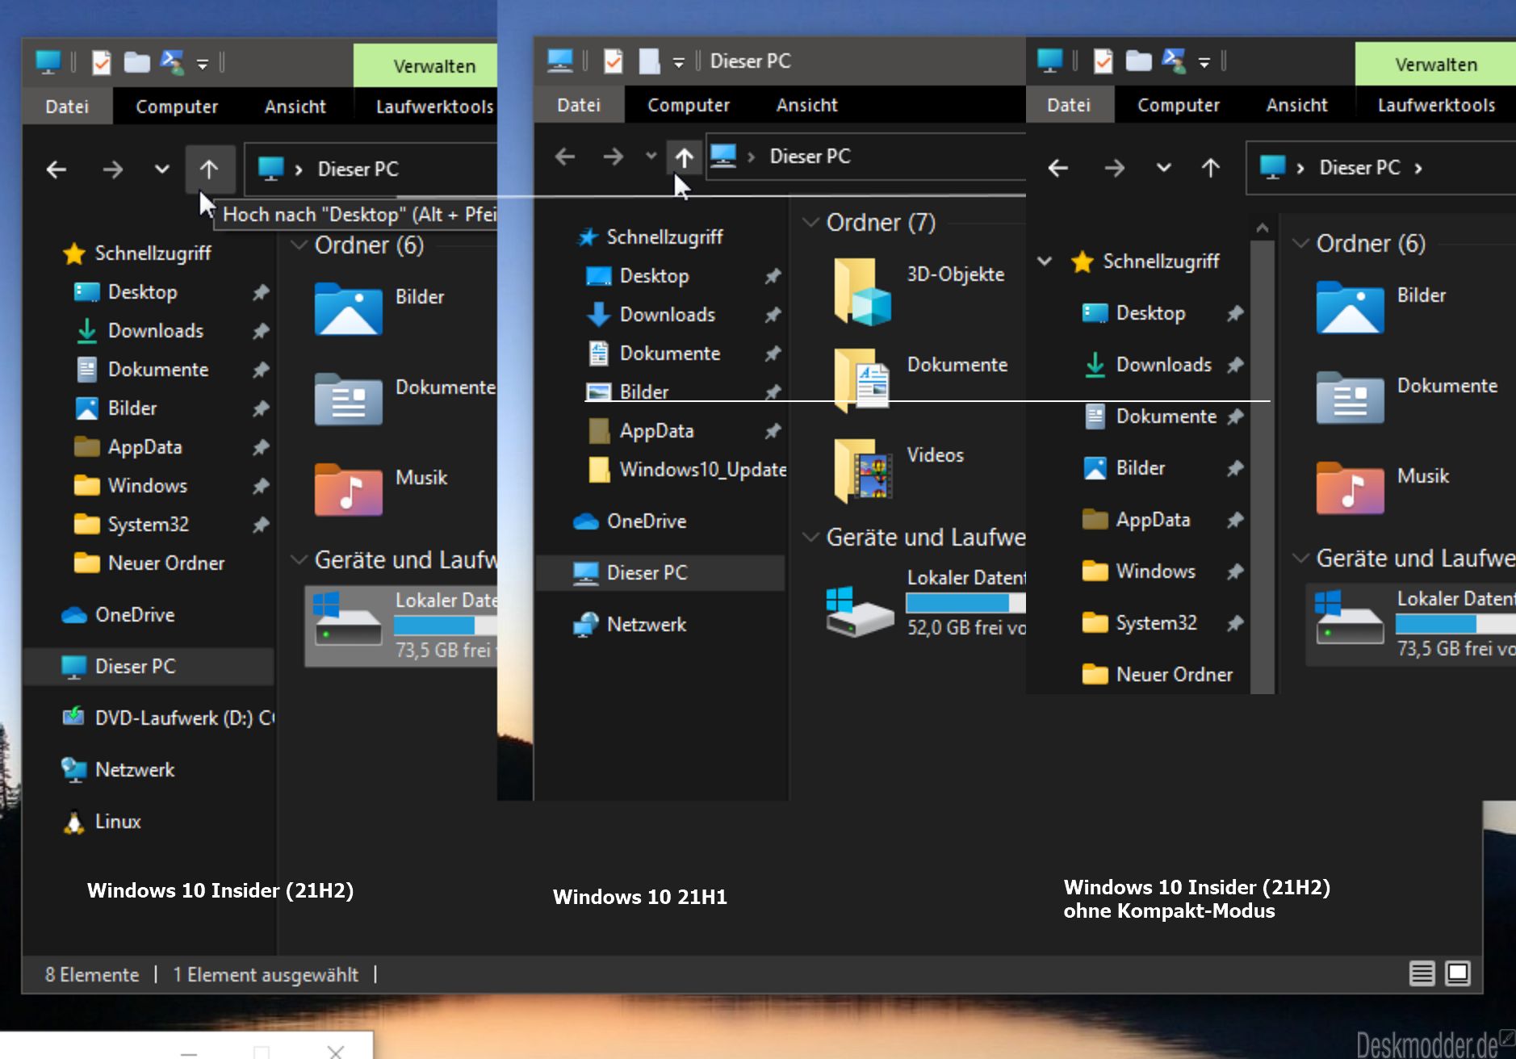This screenshot has width=1516, height=1059.
Task: Click Verwalten tab in right window
Action: 1436,65
